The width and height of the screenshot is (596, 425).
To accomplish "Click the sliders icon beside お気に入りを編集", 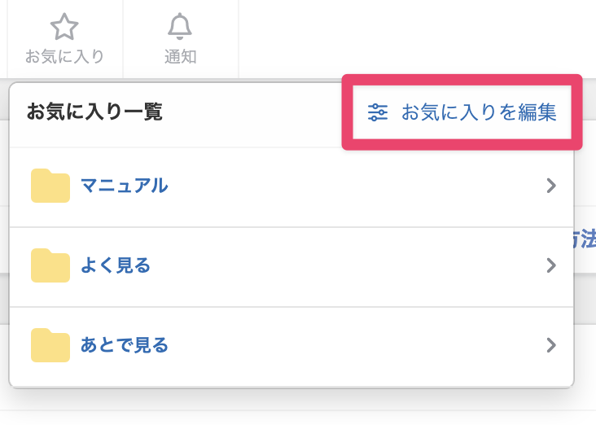I will (x=378, y=112).
